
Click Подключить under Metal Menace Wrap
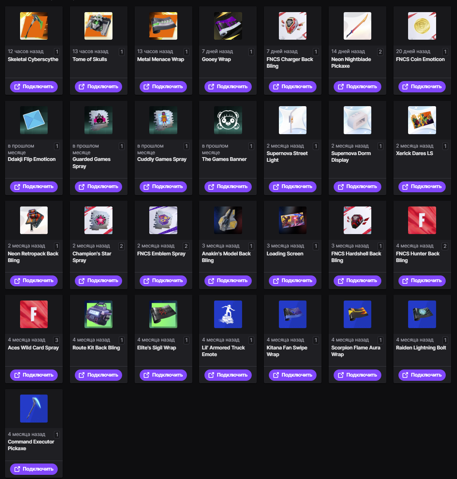163,87
